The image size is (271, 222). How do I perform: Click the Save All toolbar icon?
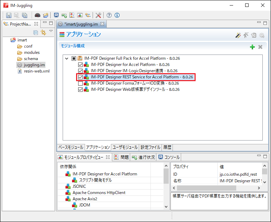click(24, 15)
